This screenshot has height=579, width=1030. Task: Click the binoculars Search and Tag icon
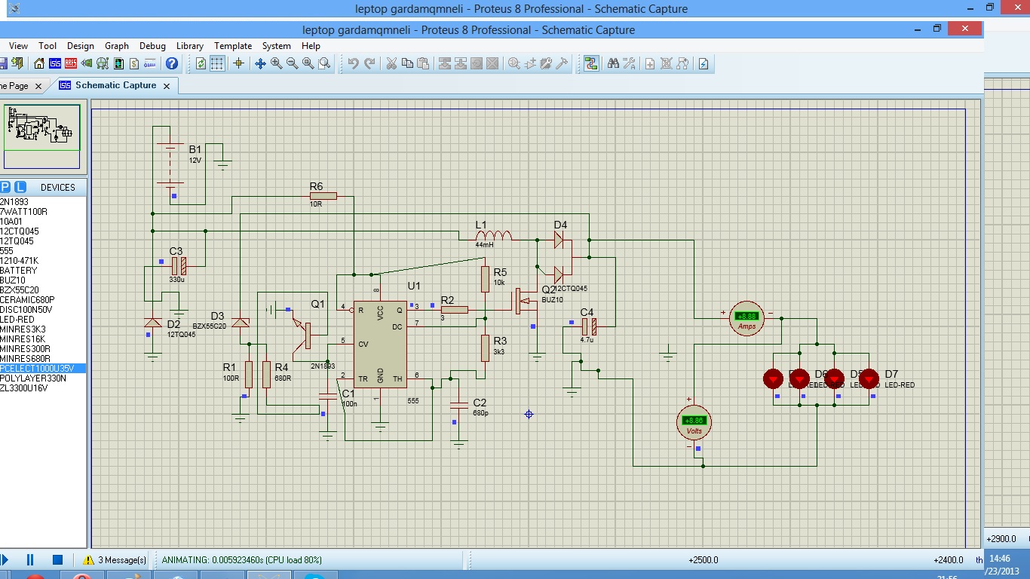point(613,64)
